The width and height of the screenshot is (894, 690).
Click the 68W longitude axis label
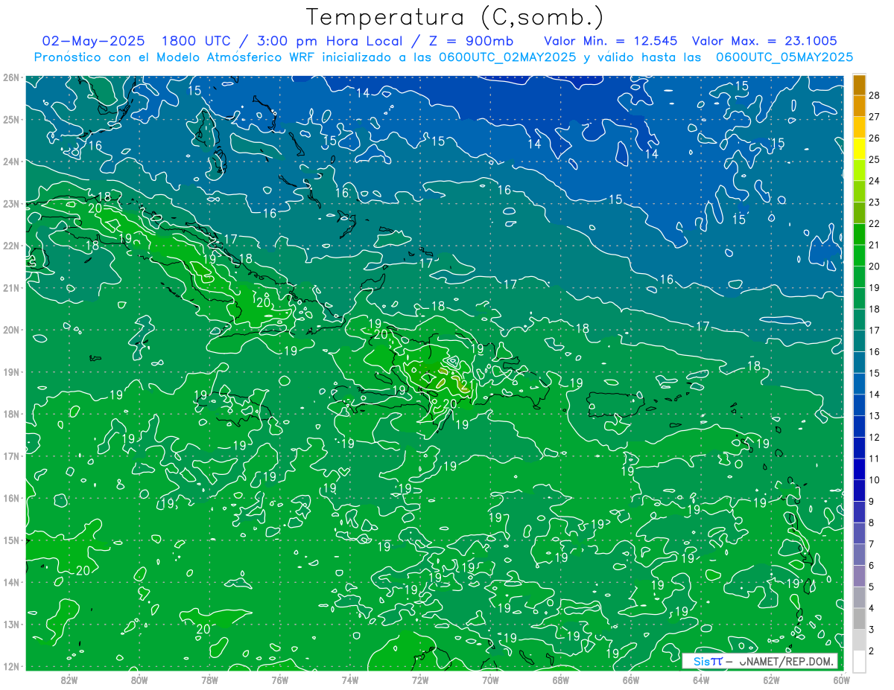pos(561,680)
